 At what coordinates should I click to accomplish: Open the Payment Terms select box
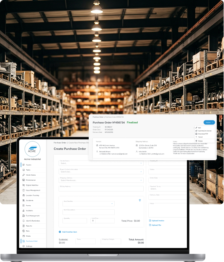tap(167, 189)
